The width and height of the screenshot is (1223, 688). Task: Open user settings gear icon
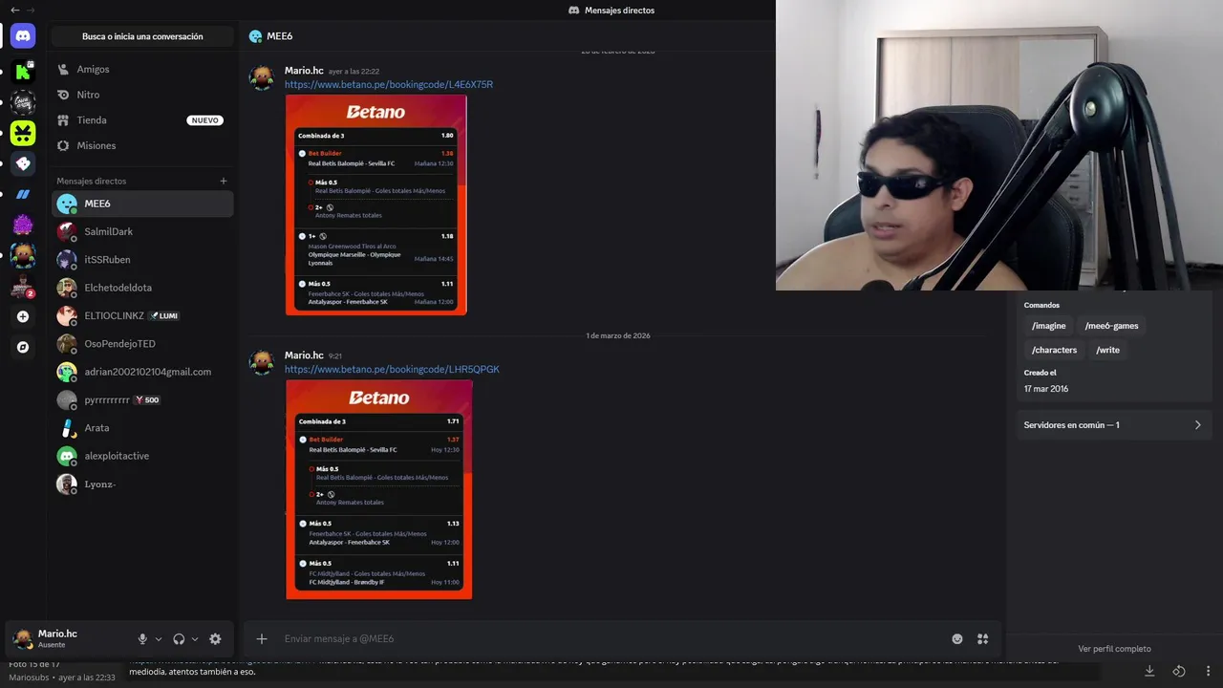pos(215,639)
